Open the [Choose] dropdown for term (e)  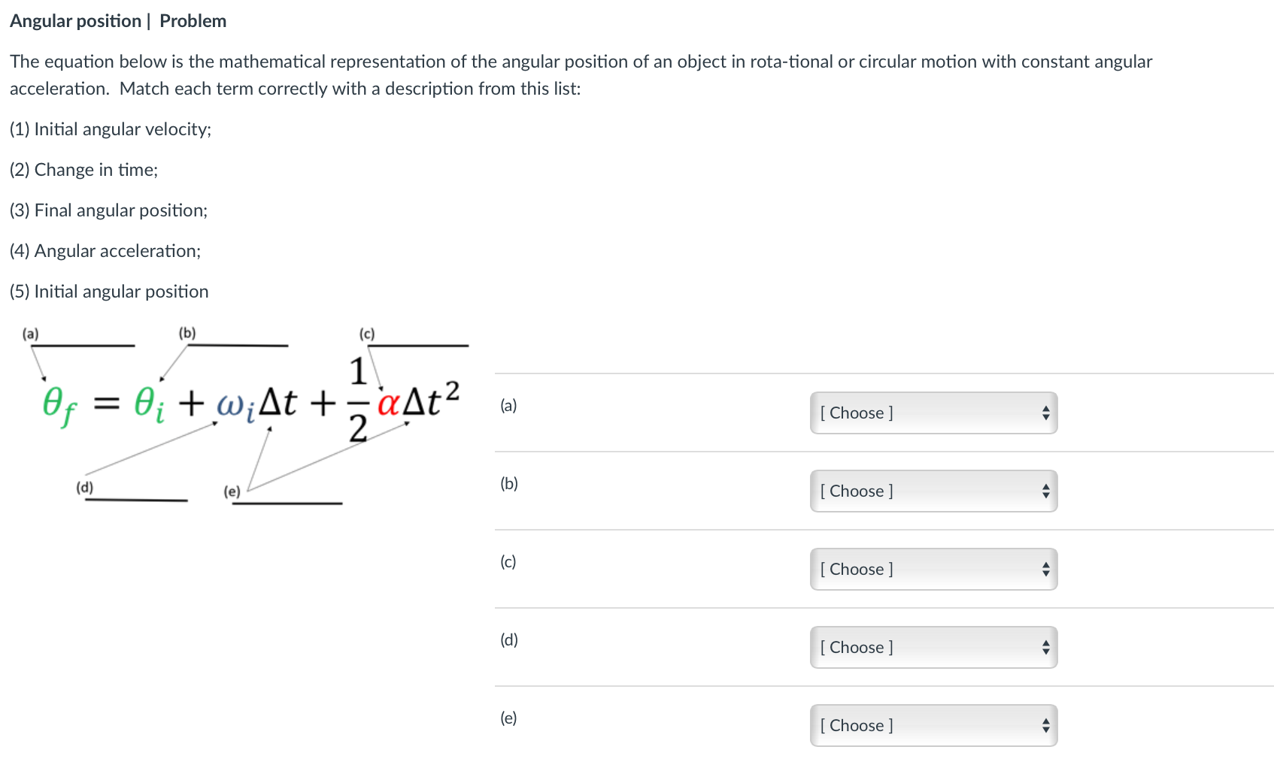click(x=933, y=725)
